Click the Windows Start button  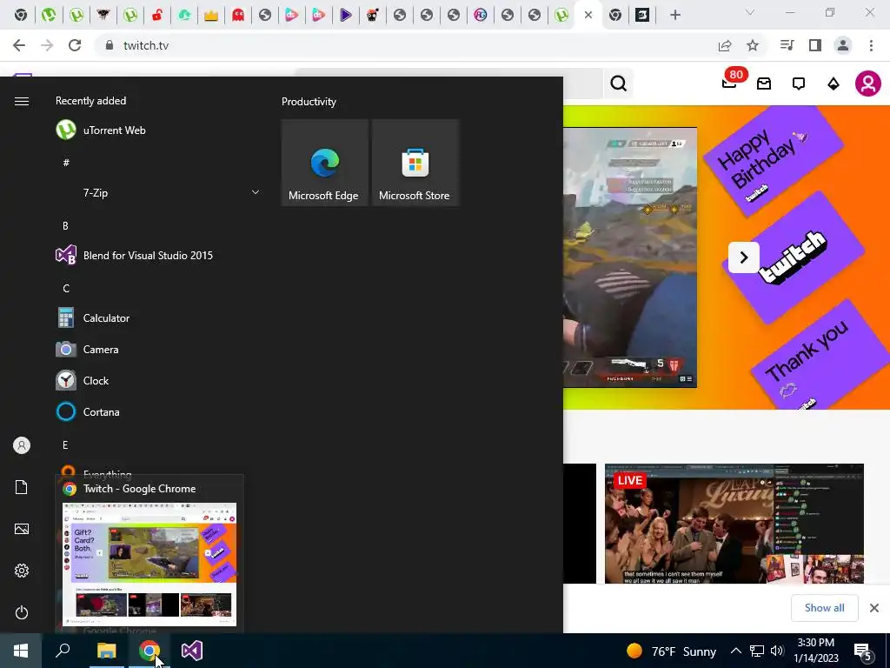click(21, 651)
